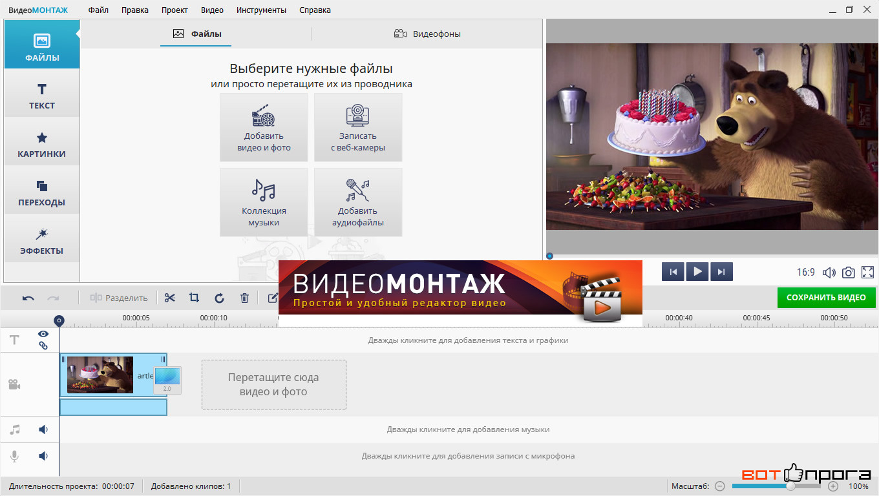Open the Справка menu

tap(315, 10)
